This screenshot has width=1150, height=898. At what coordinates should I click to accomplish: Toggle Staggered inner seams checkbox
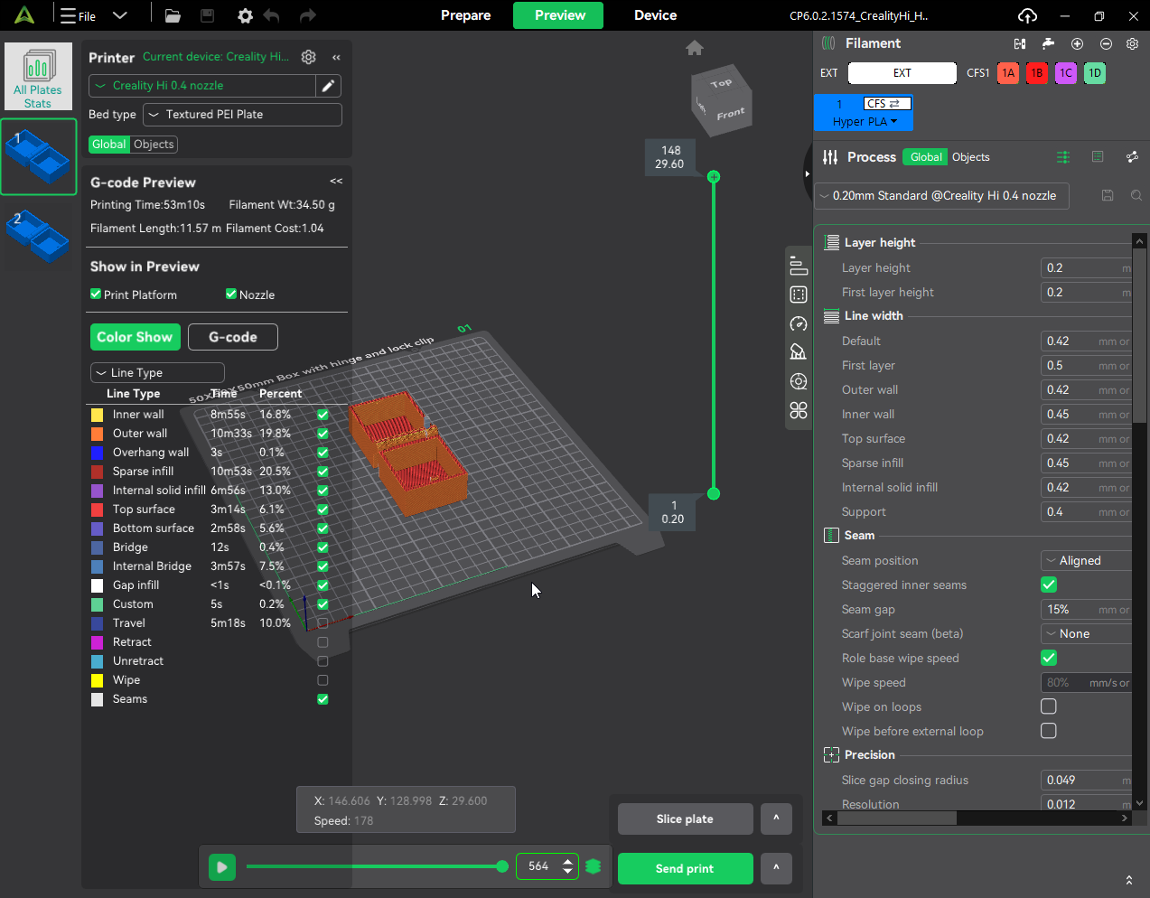point(1049,585)
